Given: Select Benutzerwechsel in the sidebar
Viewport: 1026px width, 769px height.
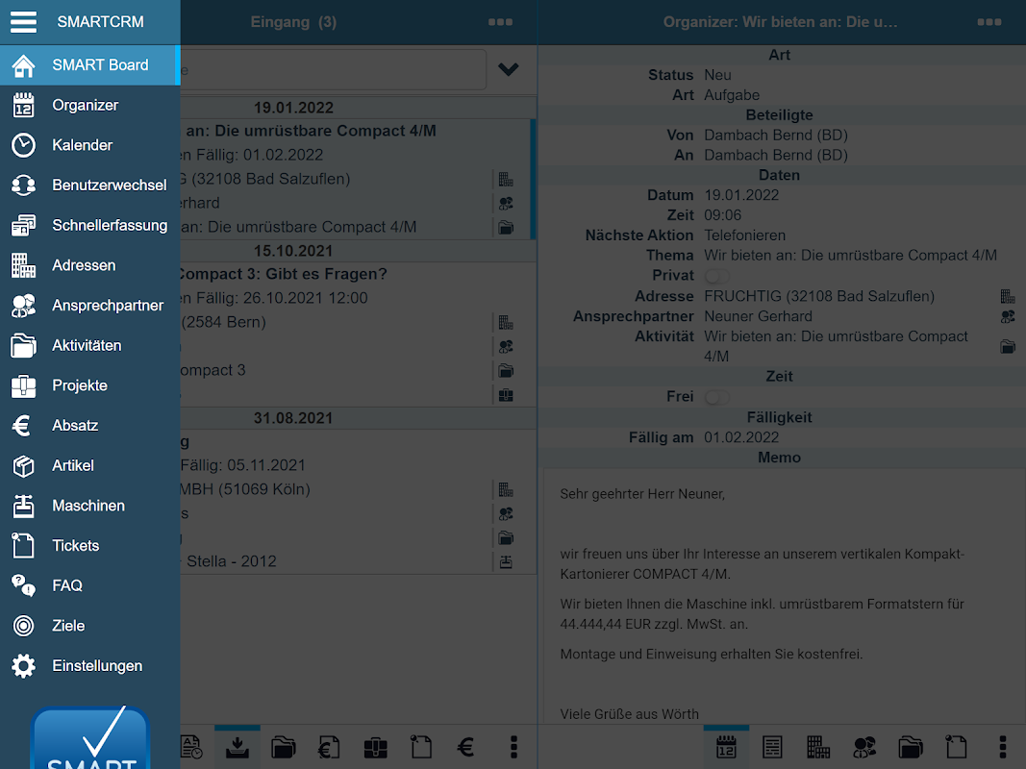Looking at the screenshot, I should tap(89, 186).
